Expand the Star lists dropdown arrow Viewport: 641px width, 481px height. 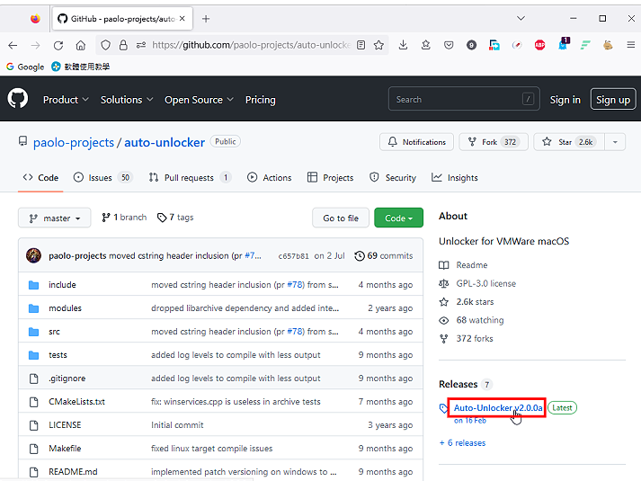point(615,142)
